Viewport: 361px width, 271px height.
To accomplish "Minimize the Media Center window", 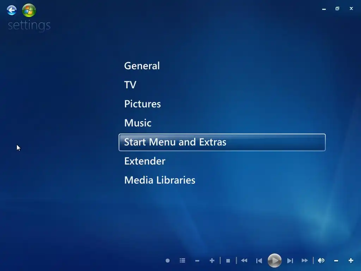I will pyautogui.click(x=324, y=9).
